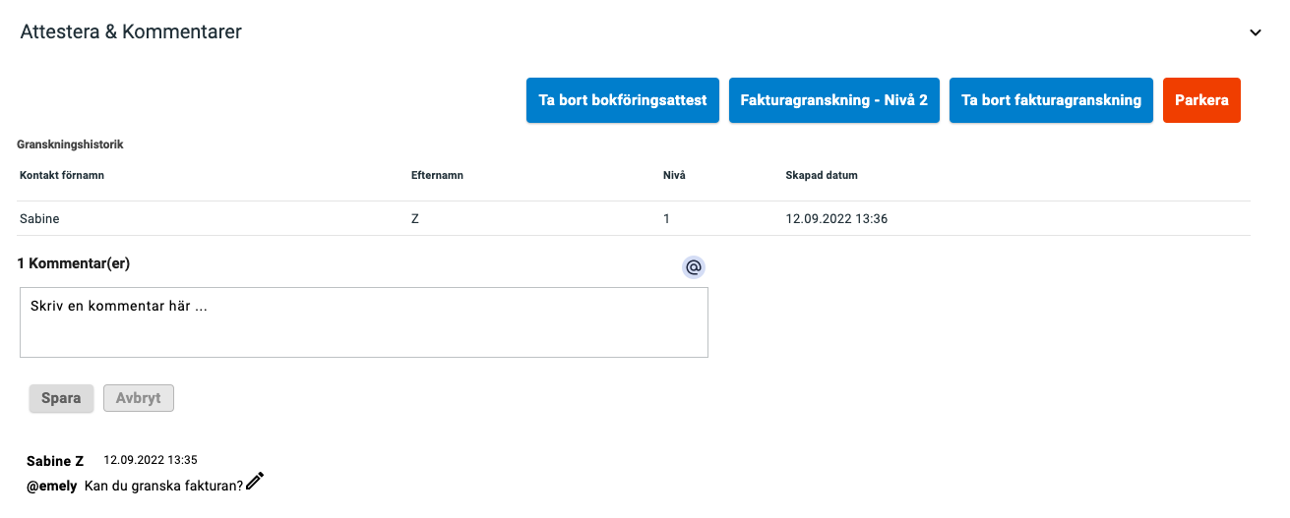Image resolution: width=1290 pixels, height=518 pixels.
Task: Click the @ mention icon
Action: (694, 267)
